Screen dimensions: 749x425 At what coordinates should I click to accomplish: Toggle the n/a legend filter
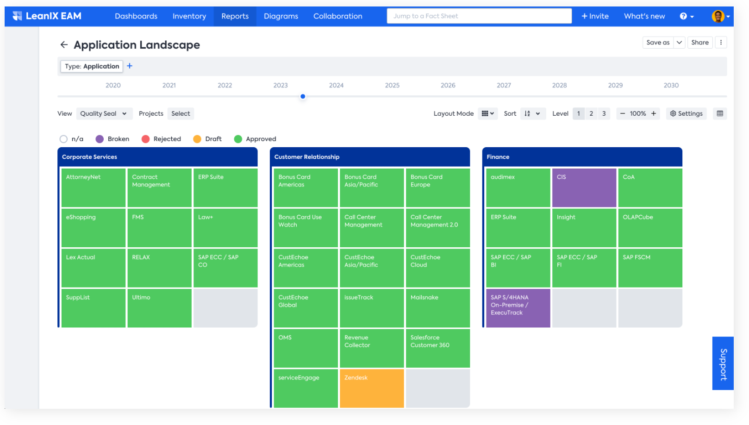[x=72, y=139]
